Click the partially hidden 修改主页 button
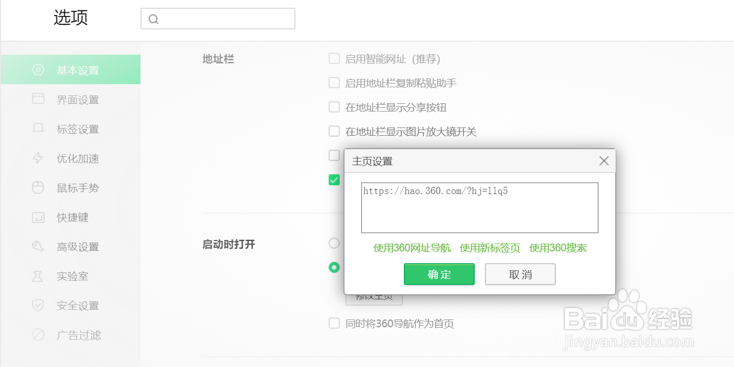Viewport: 734px width, 367px height. click(374, 299)
